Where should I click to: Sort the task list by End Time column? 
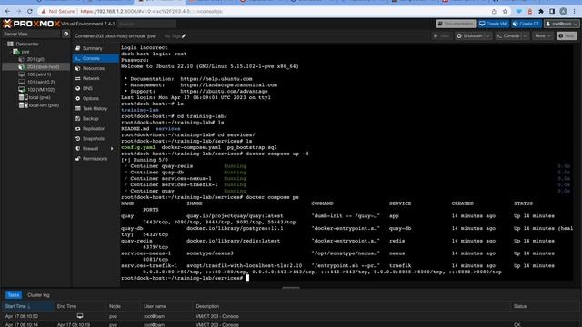(x=80, y=306)
